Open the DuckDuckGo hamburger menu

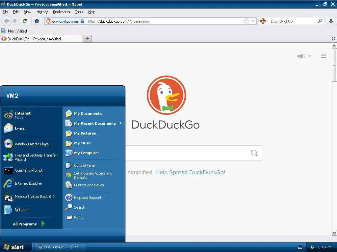click(324, 56)
